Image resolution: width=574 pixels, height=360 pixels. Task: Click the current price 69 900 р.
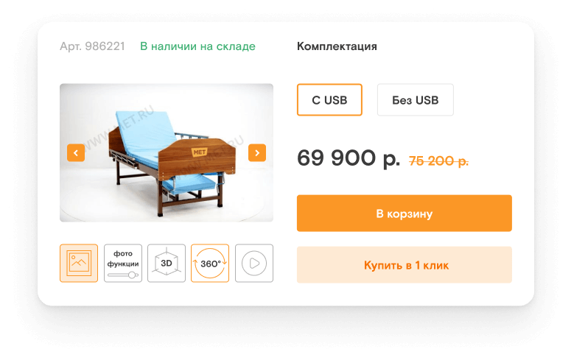point(349,158)
